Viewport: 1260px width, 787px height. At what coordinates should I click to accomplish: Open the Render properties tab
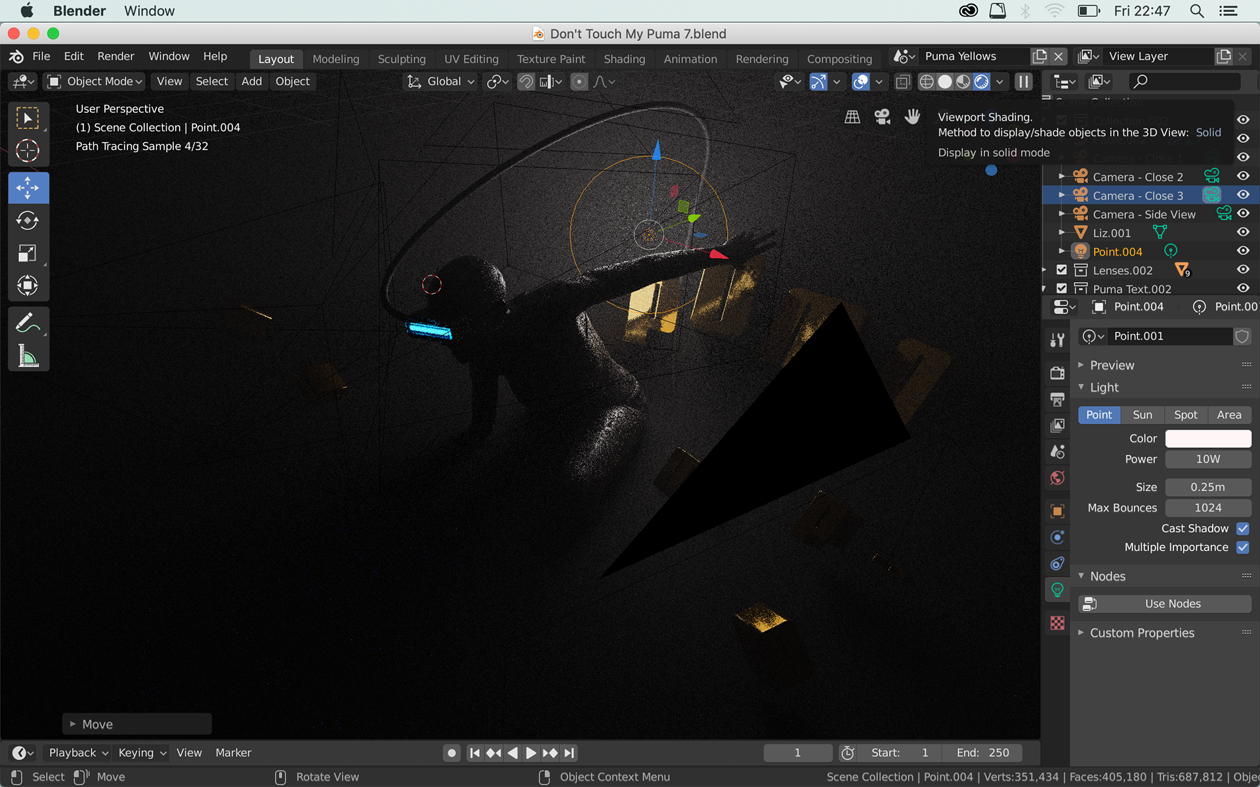[x=1057, y=373]
